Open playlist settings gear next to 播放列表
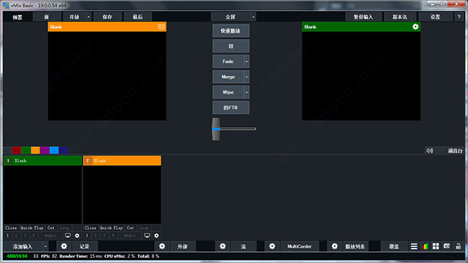This screenshot has width=468, height=263. (335, 246)
